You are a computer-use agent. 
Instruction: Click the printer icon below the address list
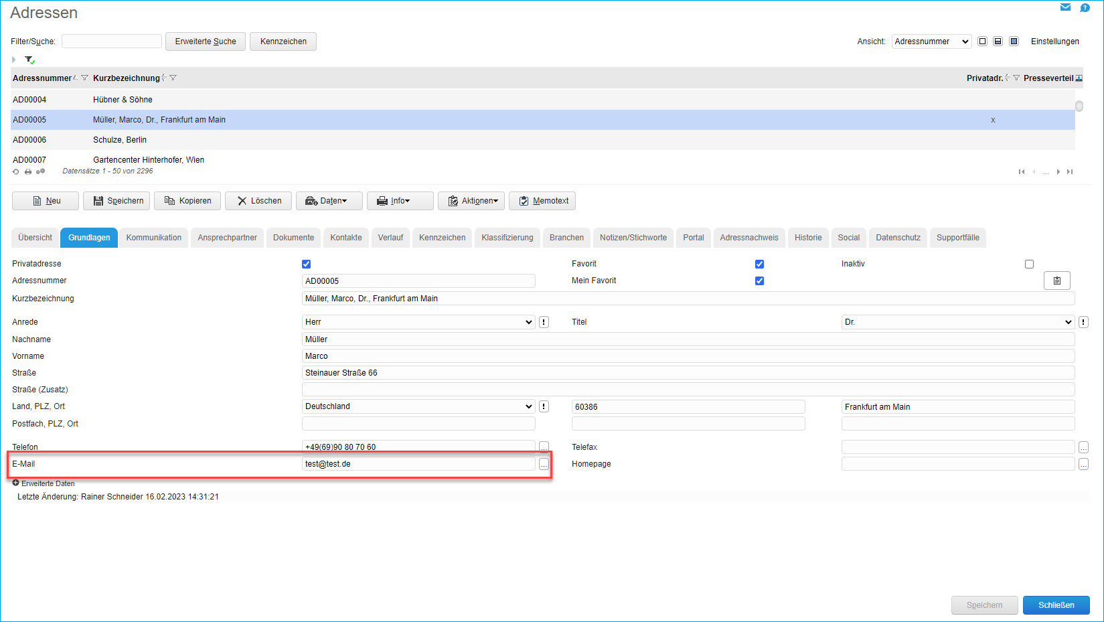(x=28, y=171)
